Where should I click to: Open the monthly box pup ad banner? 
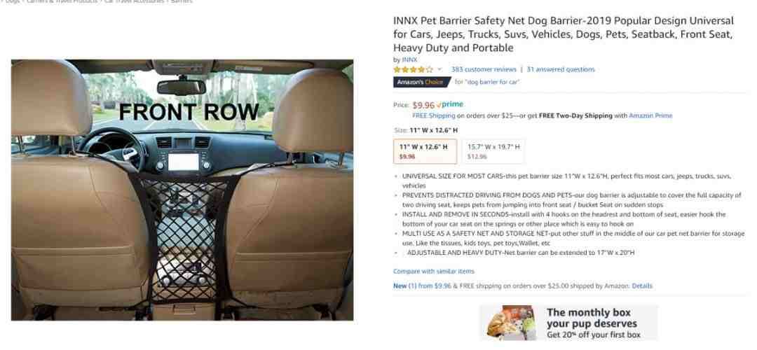568,323
